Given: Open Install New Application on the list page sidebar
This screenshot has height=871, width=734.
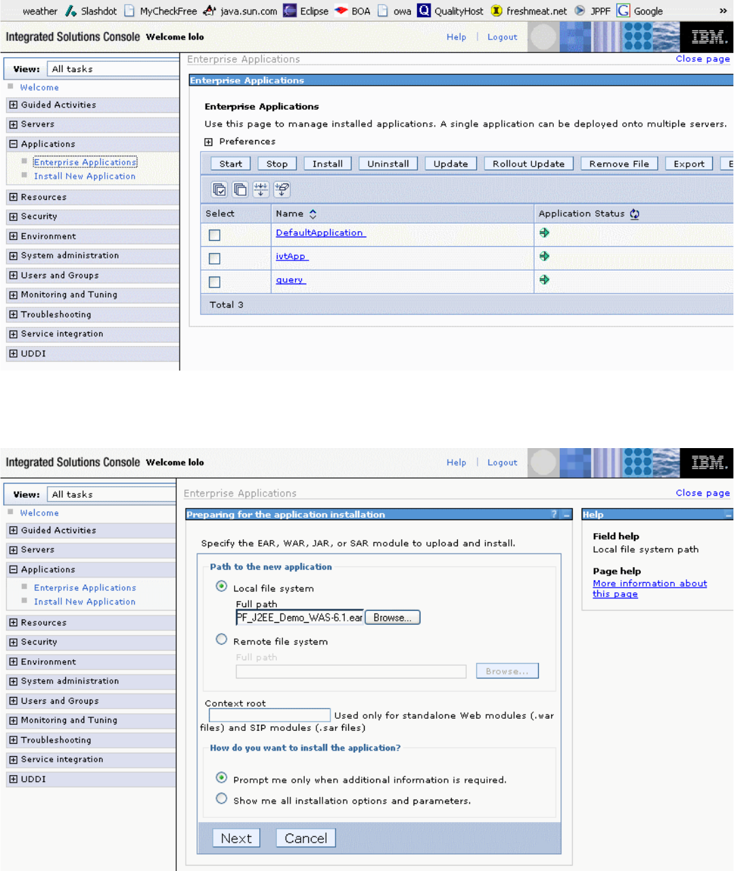Looking at the screenshot, I should pyautogui.click(x=84, y=176).
